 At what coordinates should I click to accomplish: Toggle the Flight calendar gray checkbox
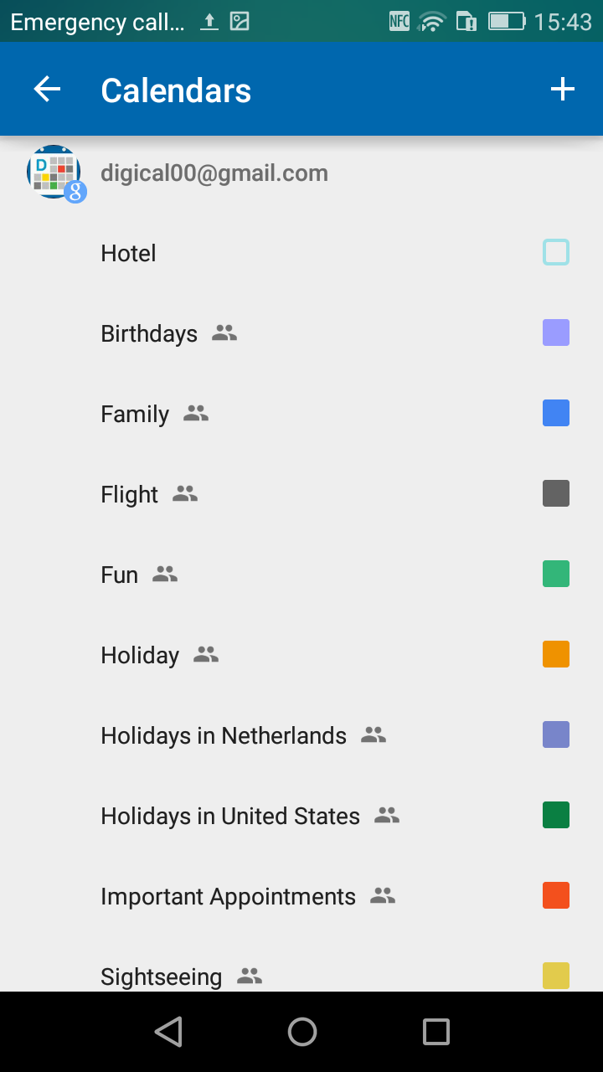tap(556, 494)
